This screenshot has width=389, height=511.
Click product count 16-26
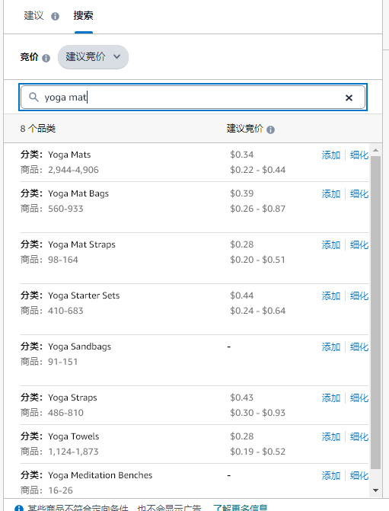tap(61, 490)
